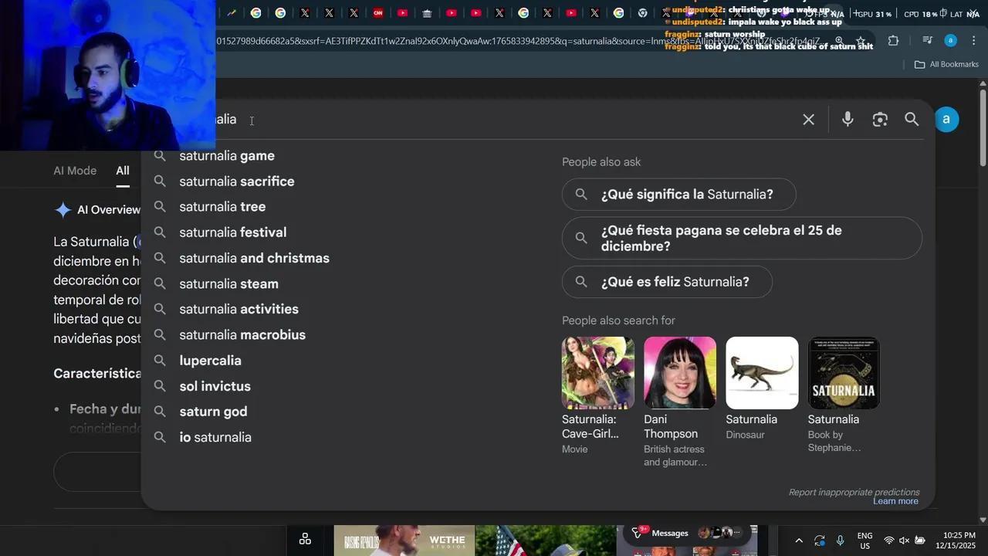Bookmark this page with the star icon
The width and height of the screenshot is (988, 556).
coord(861,41)
